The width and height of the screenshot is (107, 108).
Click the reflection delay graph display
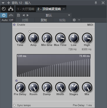53,65
